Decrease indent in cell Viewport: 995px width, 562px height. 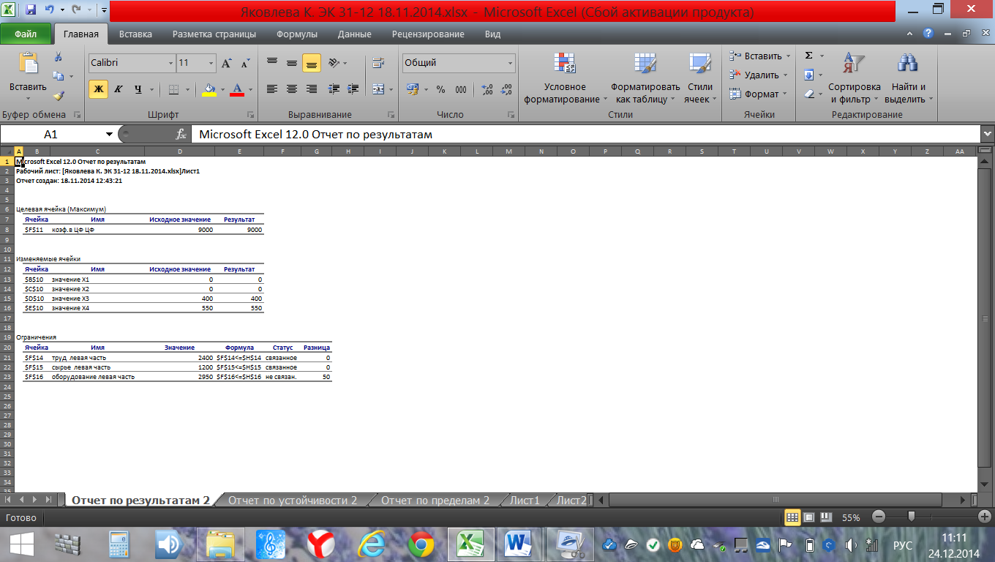pos(335,89)
